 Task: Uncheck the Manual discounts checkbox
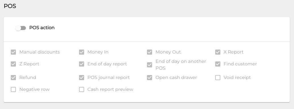click(x=13, y=52)
